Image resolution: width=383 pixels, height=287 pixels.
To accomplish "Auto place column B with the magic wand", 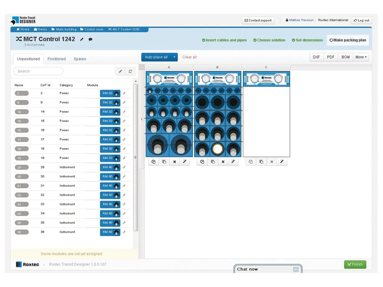I will pos(233,162).
